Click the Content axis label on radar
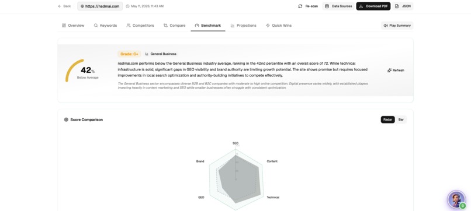Image resolution: width=471 pixels, height=211 pixels. 272,161
